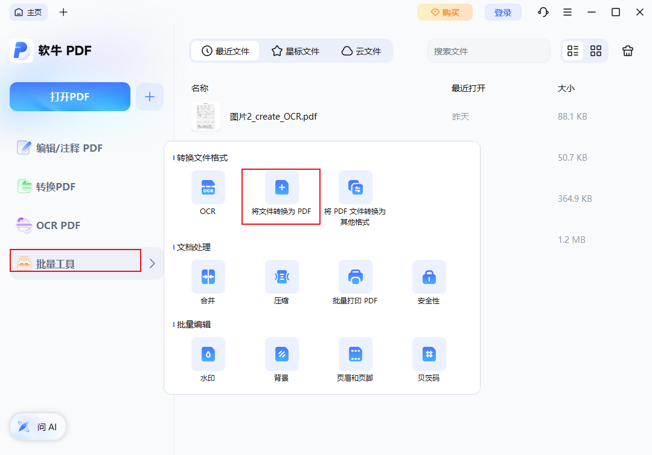Select file name 图片2_create_OCR.pdf
This screenshot has width=652, height=455.
[x=273, y=117]
